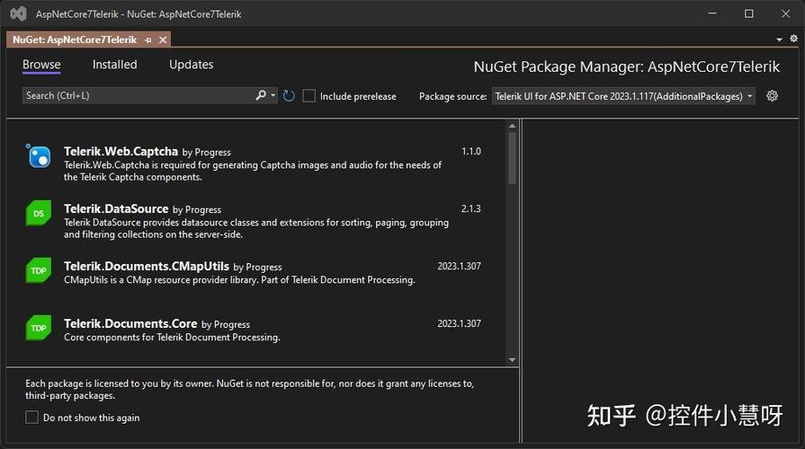The image size is (805, 449).
Task: Click the Telerik Captcha components description text
Action: [x=253, y=172]
